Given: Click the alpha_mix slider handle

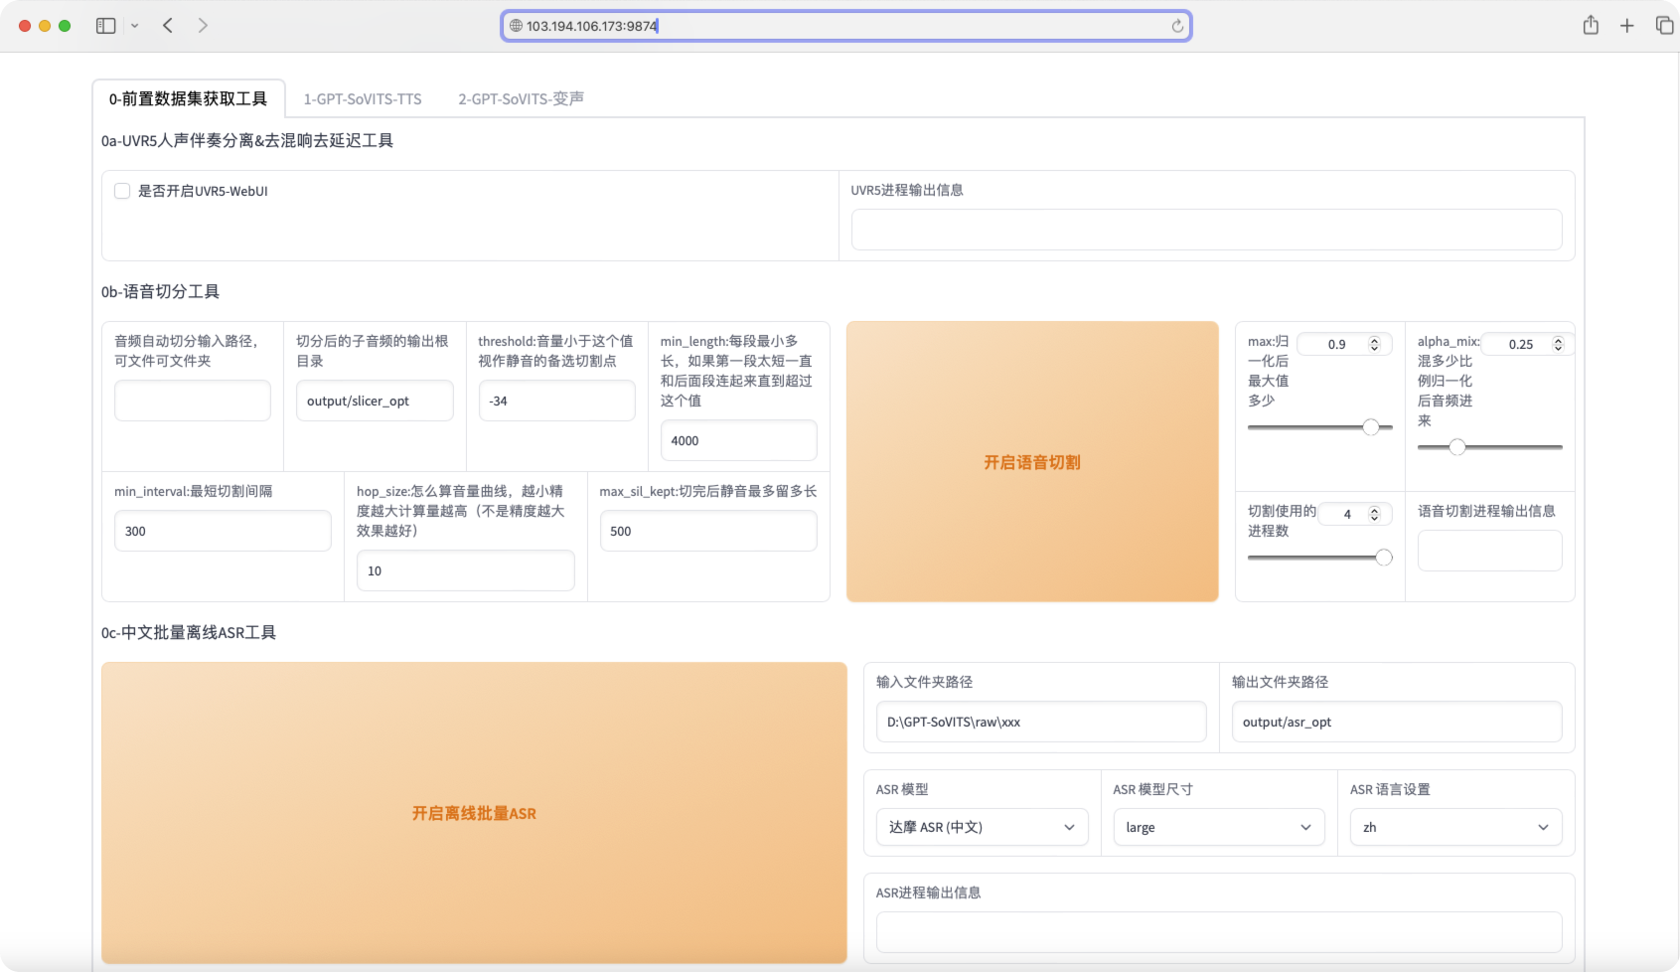Looking at the screenshot, I should (1456, 447).
